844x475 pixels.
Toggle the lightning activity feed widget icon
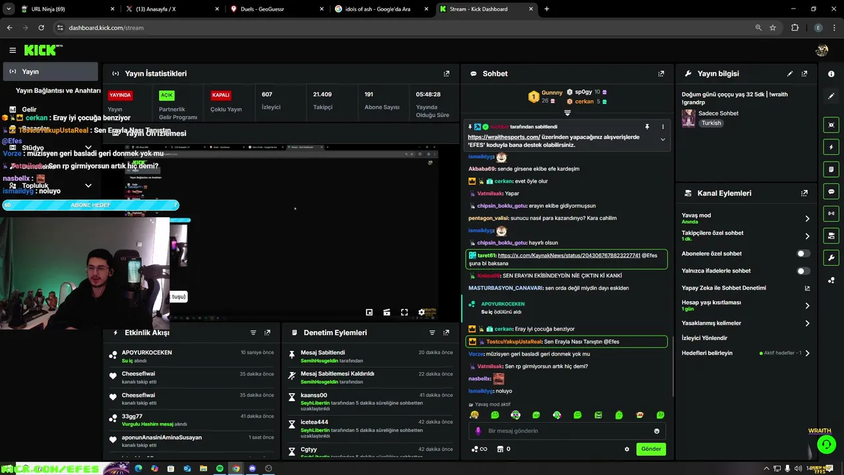click(831, 147)
